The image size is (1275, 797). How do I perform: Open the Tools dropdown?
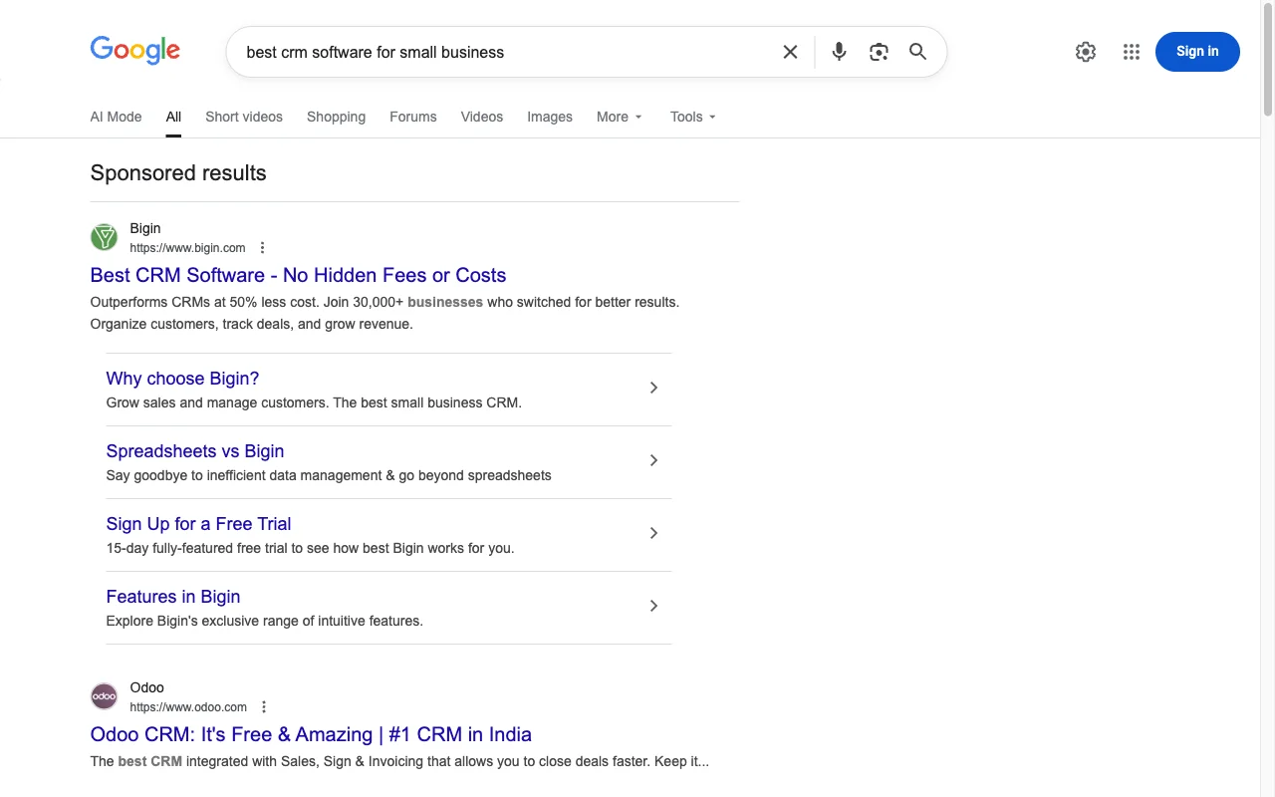point(692,117)
